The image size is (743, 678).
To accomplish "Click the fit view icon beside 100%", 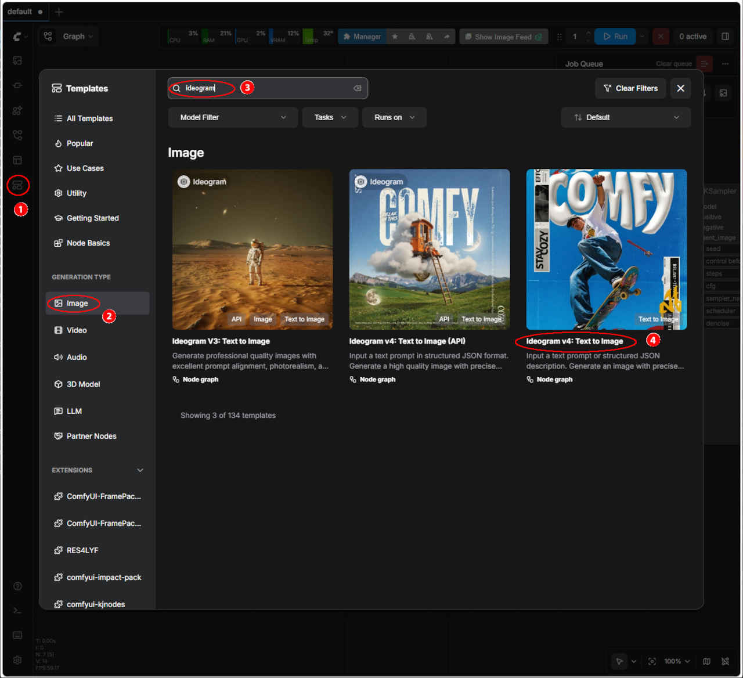I will pyautogui.click(x=652, y=661).
